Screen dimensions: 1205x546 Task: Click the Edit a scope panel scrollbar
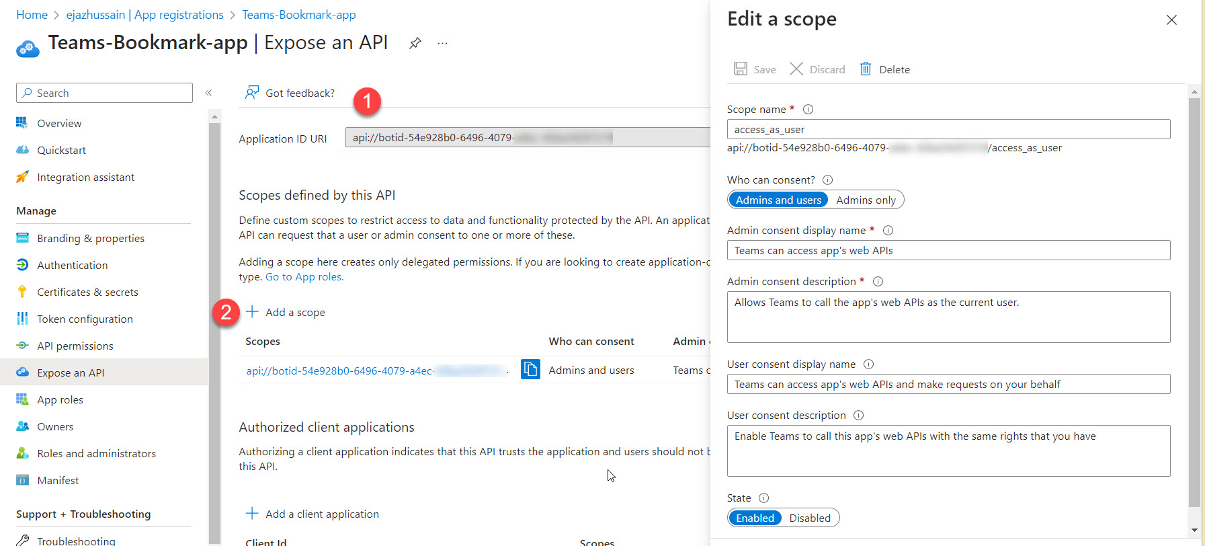click(x=1194, y=303)
